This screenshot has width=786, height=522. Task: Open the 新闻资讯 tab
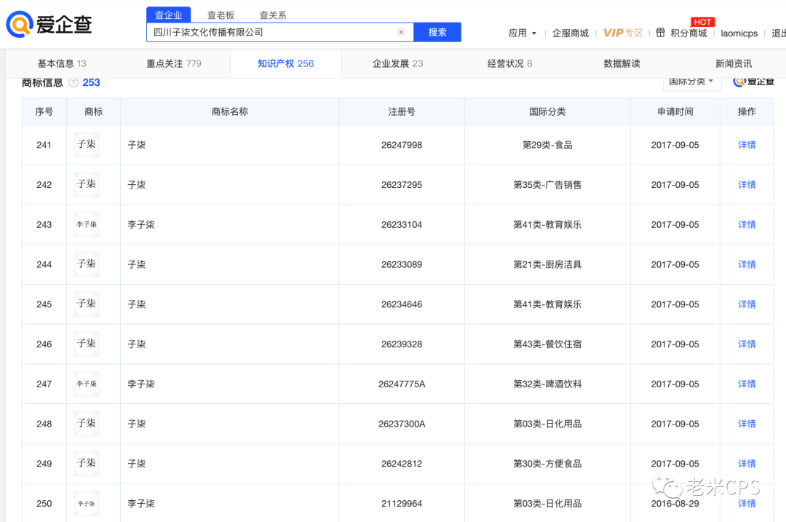[734, 63]
